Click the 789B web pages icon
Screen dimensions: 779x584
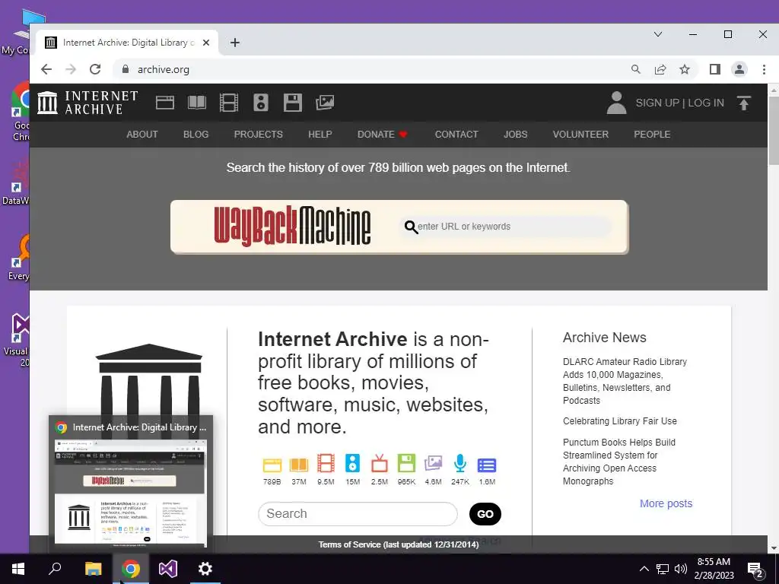point(272,465)
